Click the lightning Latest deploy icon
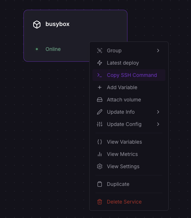191x218 pixels. pyautogui.click(x=100, y=63)
